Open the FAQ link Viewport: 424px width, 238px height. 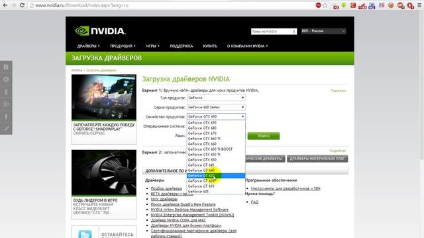[254, 202]
